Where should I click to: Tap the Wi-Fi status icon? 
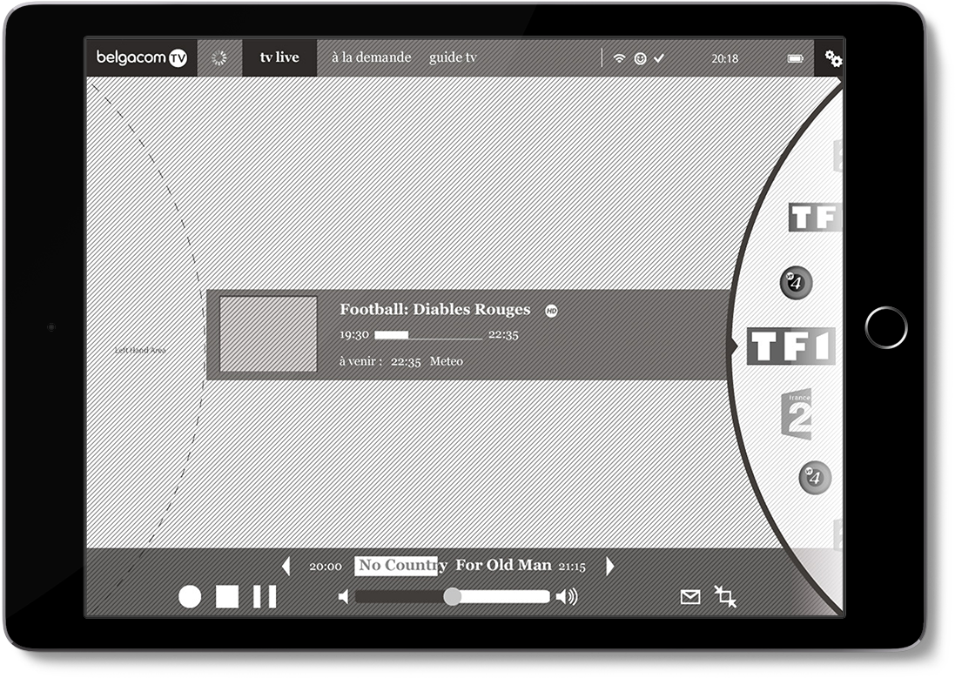tap(619, 57)
